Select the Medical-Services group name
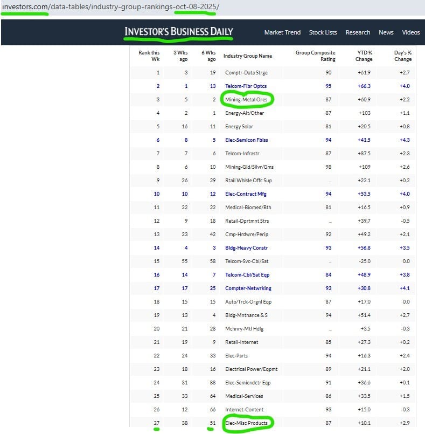 [244, 396]
